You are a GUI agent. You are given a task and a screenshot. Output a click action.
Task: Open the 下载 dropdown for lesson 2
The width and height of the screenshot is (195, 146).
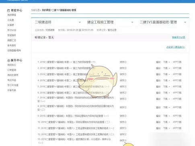[x=166, y=68]
